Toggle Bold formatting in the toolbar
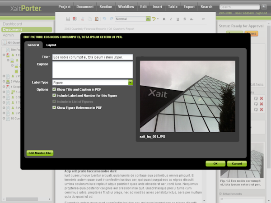The height and width of the screenshot is (203, 271). (x=164, y=19)
